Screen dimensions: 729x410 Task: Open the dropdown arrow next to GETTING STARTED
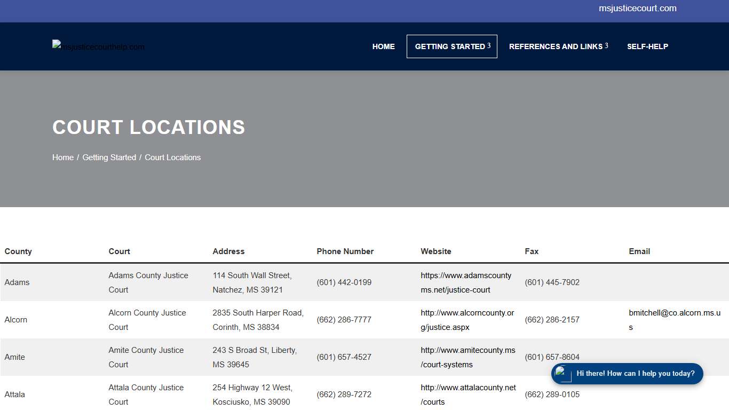coord(490,45)
